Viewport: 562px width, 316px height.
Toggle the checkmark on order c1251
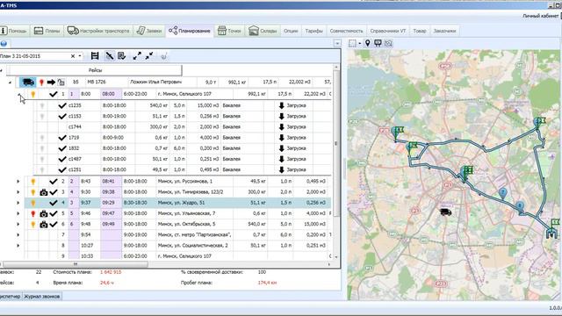tap(62, 169)
